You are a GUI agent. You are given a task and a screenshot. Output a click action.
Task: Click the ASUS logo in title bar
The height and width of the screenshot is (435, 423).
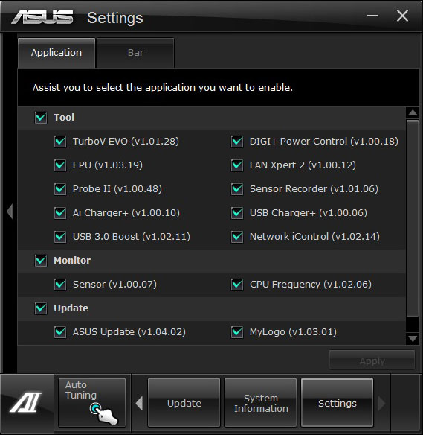[42, 17]
